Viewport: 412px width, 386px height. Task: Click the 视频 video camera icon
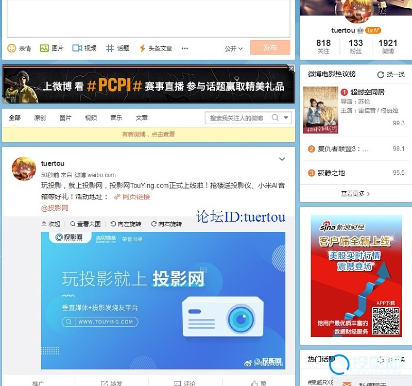(77, 48)
